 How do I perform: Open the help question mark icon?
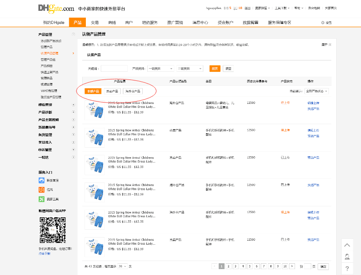[347, 269]
